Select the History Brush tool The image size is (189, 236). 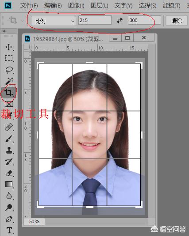pyautogui.click(x=9, y=161)
